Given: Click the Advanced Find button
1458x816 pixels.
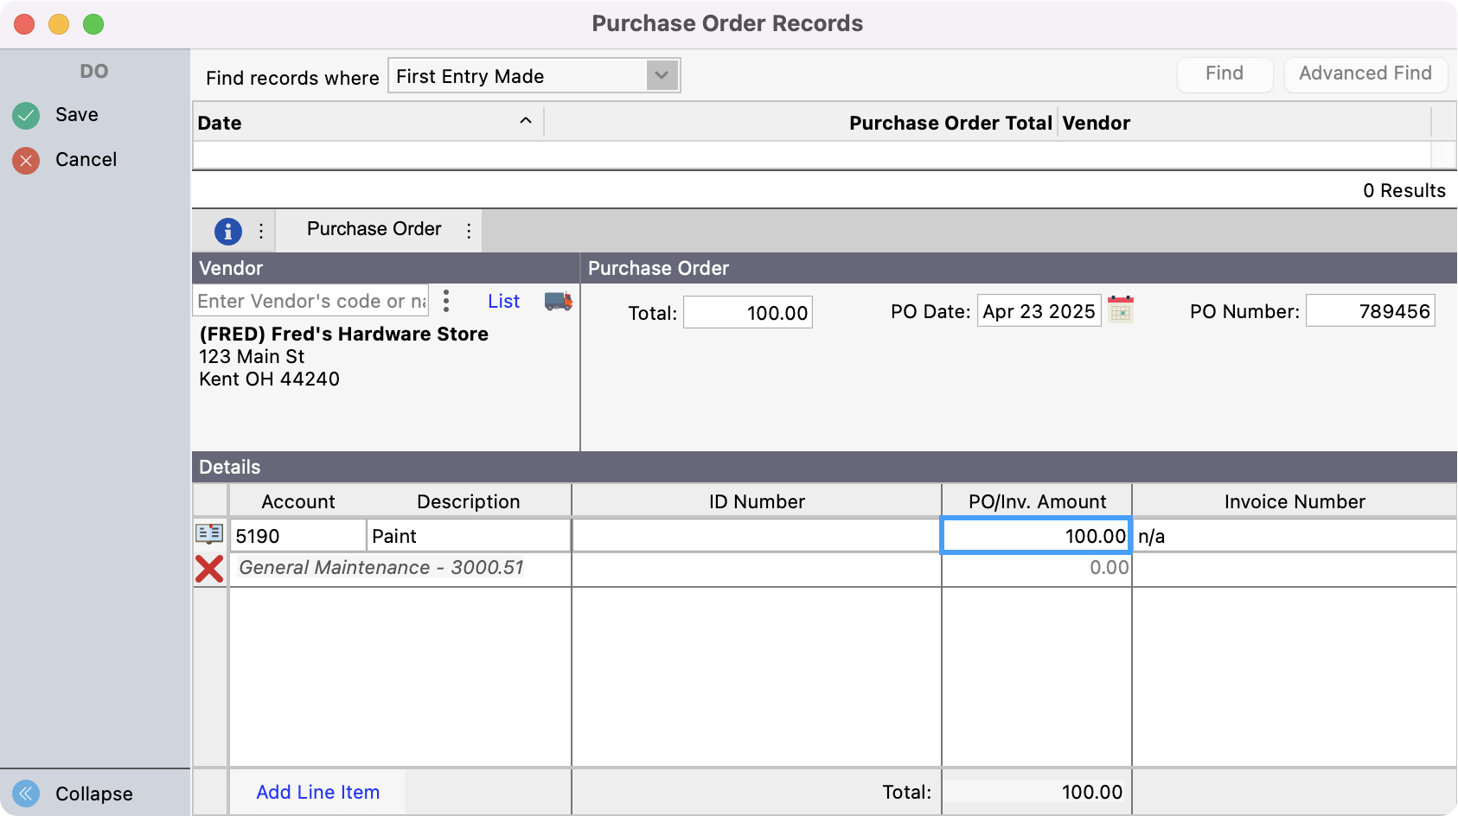Looking at the screenshot, I should 1365,74.
